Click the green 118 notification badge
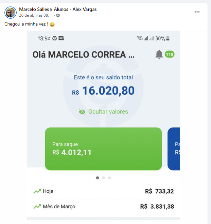The width and height of the screenshot is (211, 224). [170, 54]
